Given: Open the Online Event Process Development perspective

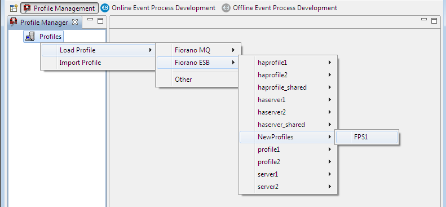Looking at the screenshot, I should (158, 8).
